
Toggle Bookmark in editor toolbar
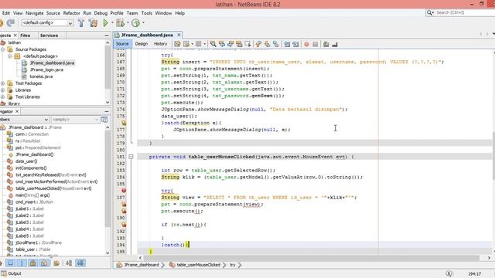click(x=276, y=44)
